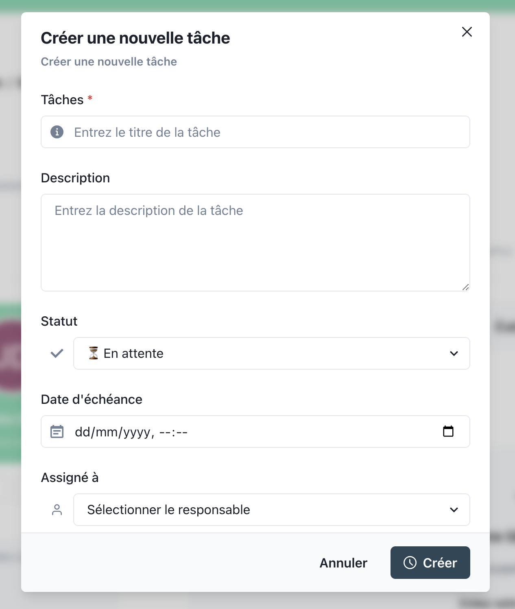Open the Statut dropdown showing En attente
The image size is (515, 609).
[271, 353]
